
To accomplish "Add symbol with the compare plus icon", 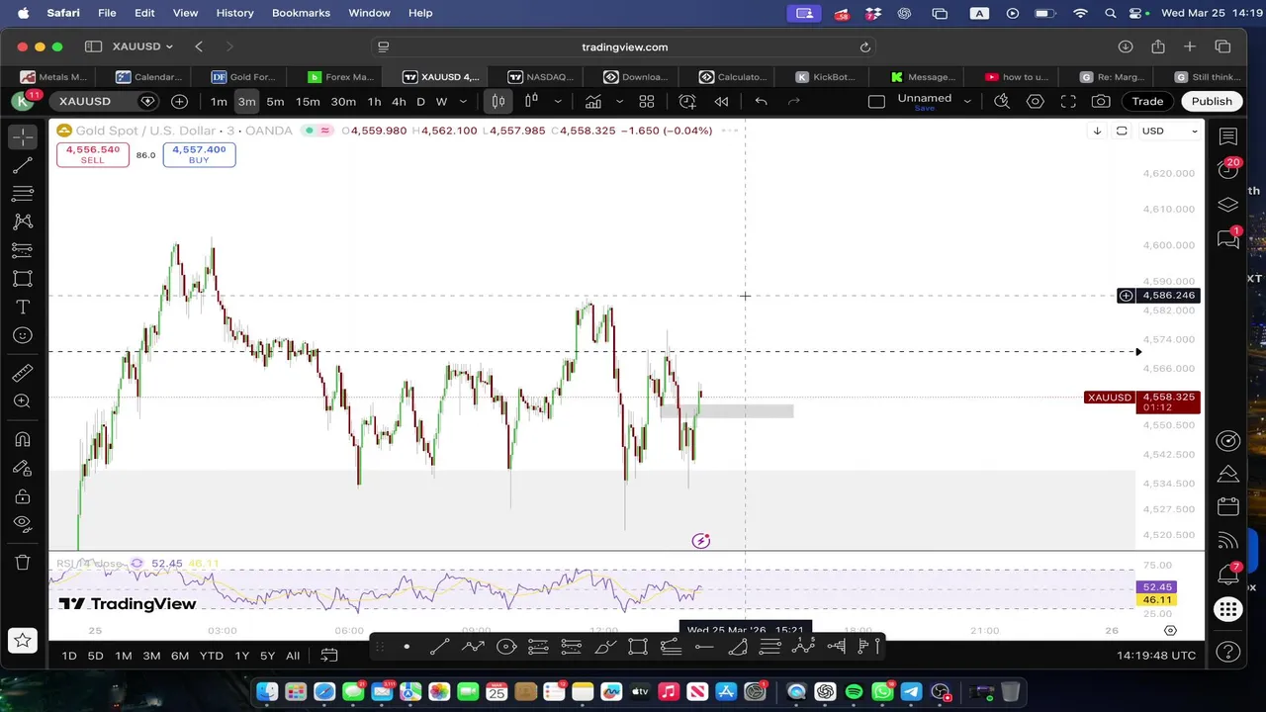I will coord(179,101).
